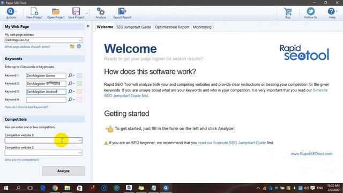The image size is (343, 193).
Task: Show hidden system tray icons chevron
Action: click(x=258, y=188)
